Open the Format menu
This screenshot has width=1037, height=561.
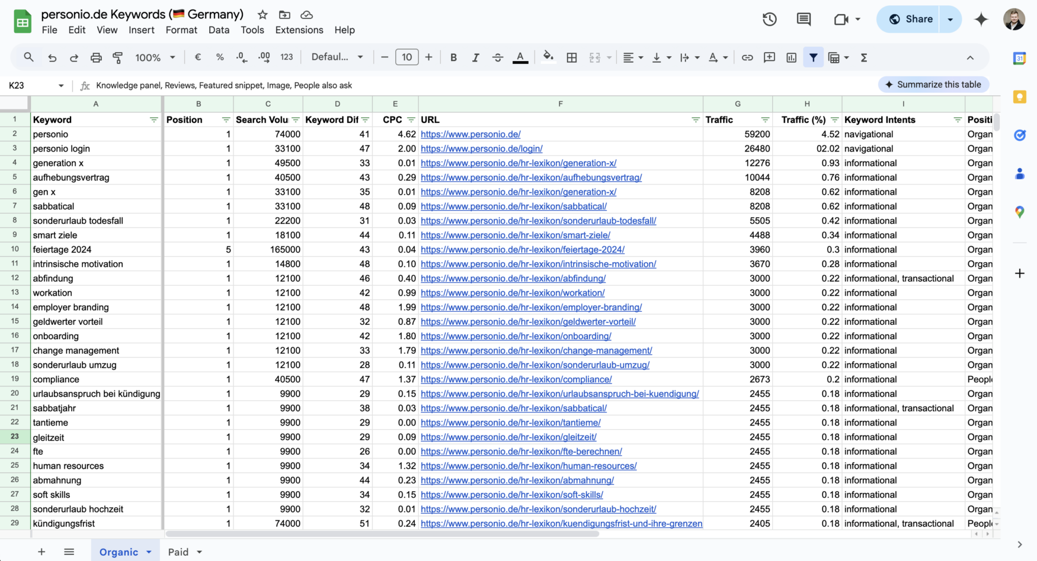click(x=181, y=30)
